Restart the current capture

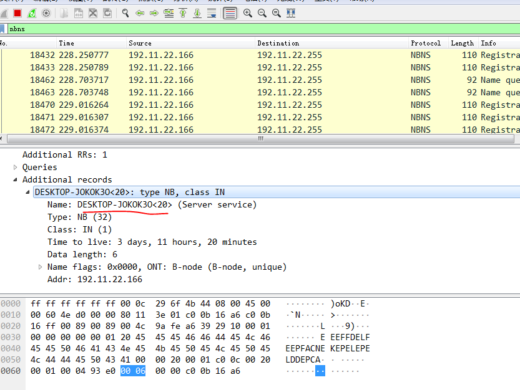tap(32, 13)
